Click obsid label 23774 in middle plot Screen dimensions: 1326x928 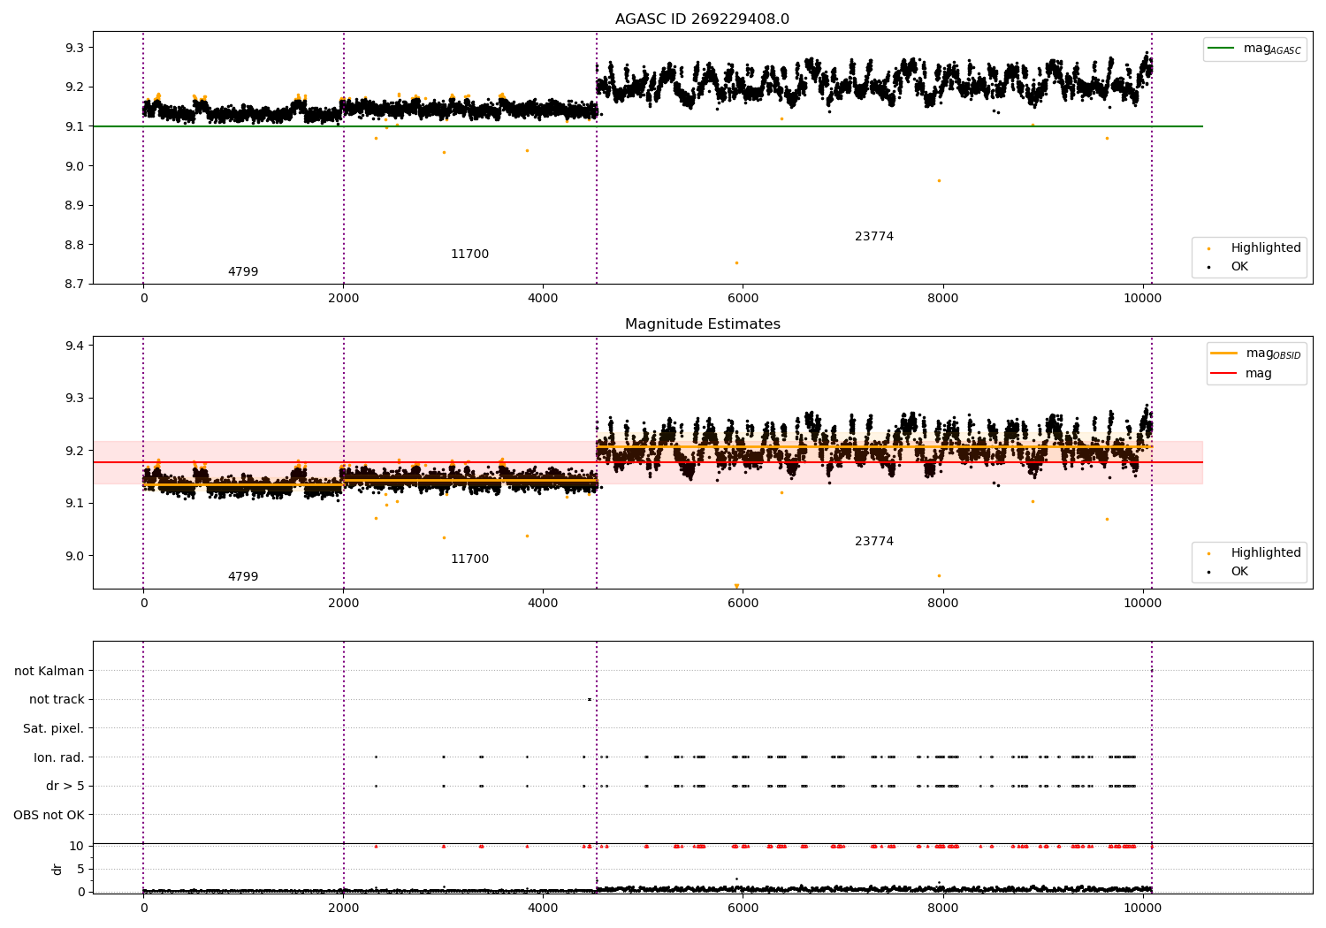[874, 542]
